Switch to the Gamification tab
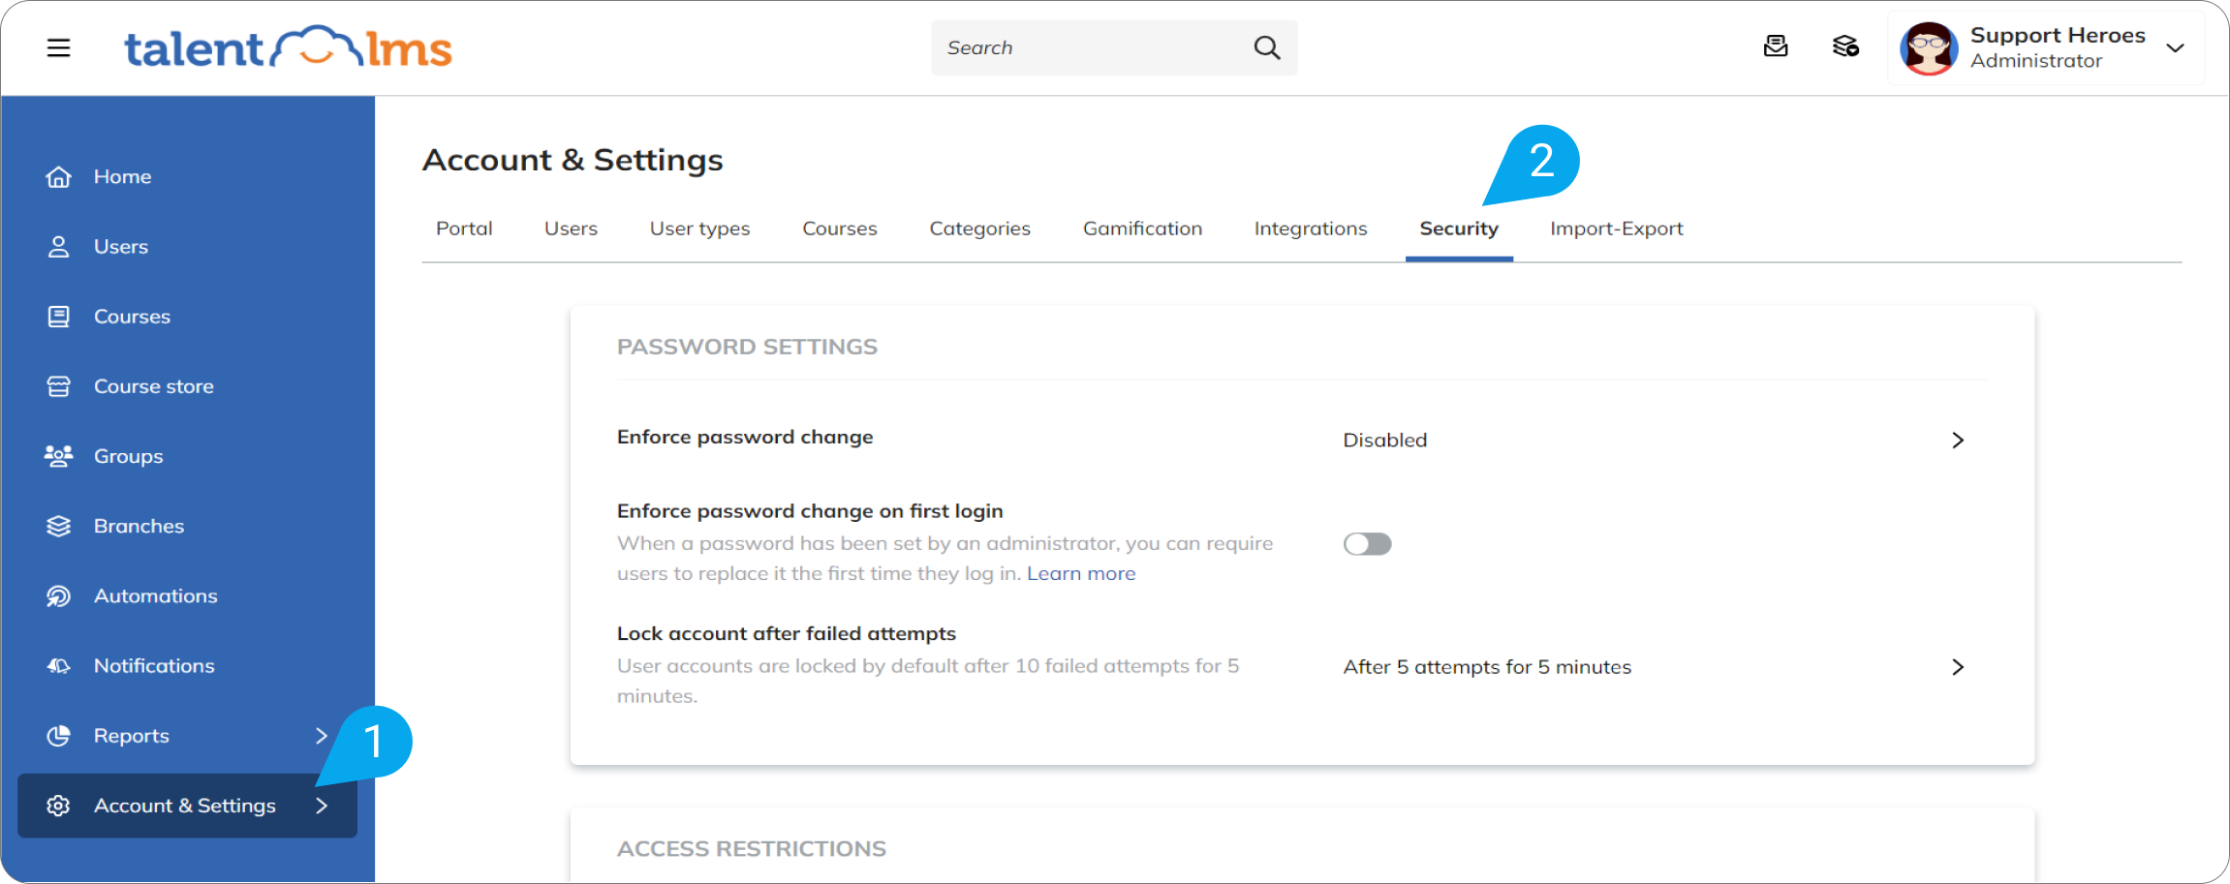Screen dimensions: 2230x884 [1142, 229]
